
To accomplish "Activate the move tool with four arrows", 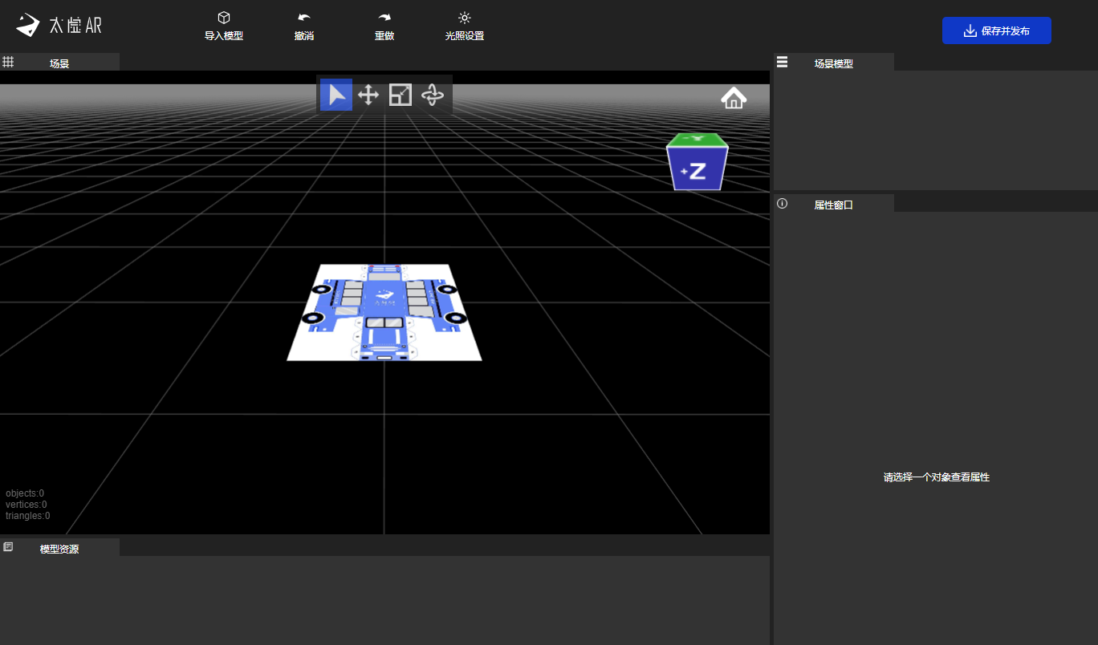I will point(368,95).
